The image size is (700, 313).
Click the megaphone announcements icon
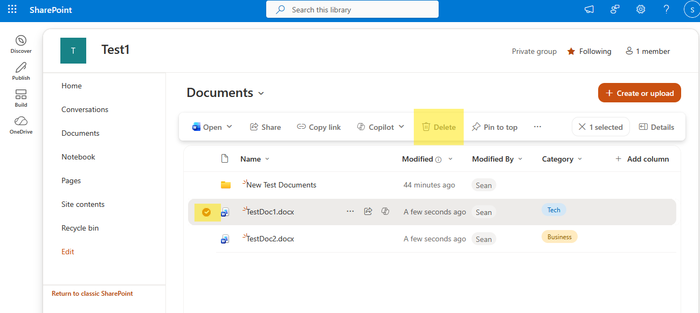589,9
